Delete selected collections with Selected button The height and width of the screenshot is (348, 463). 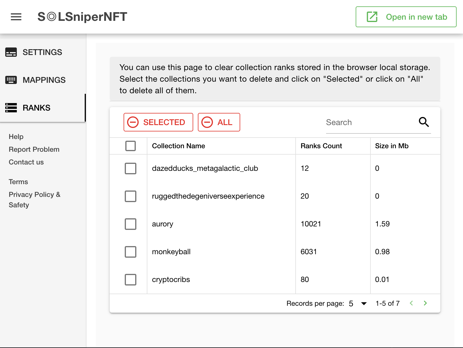158,122
